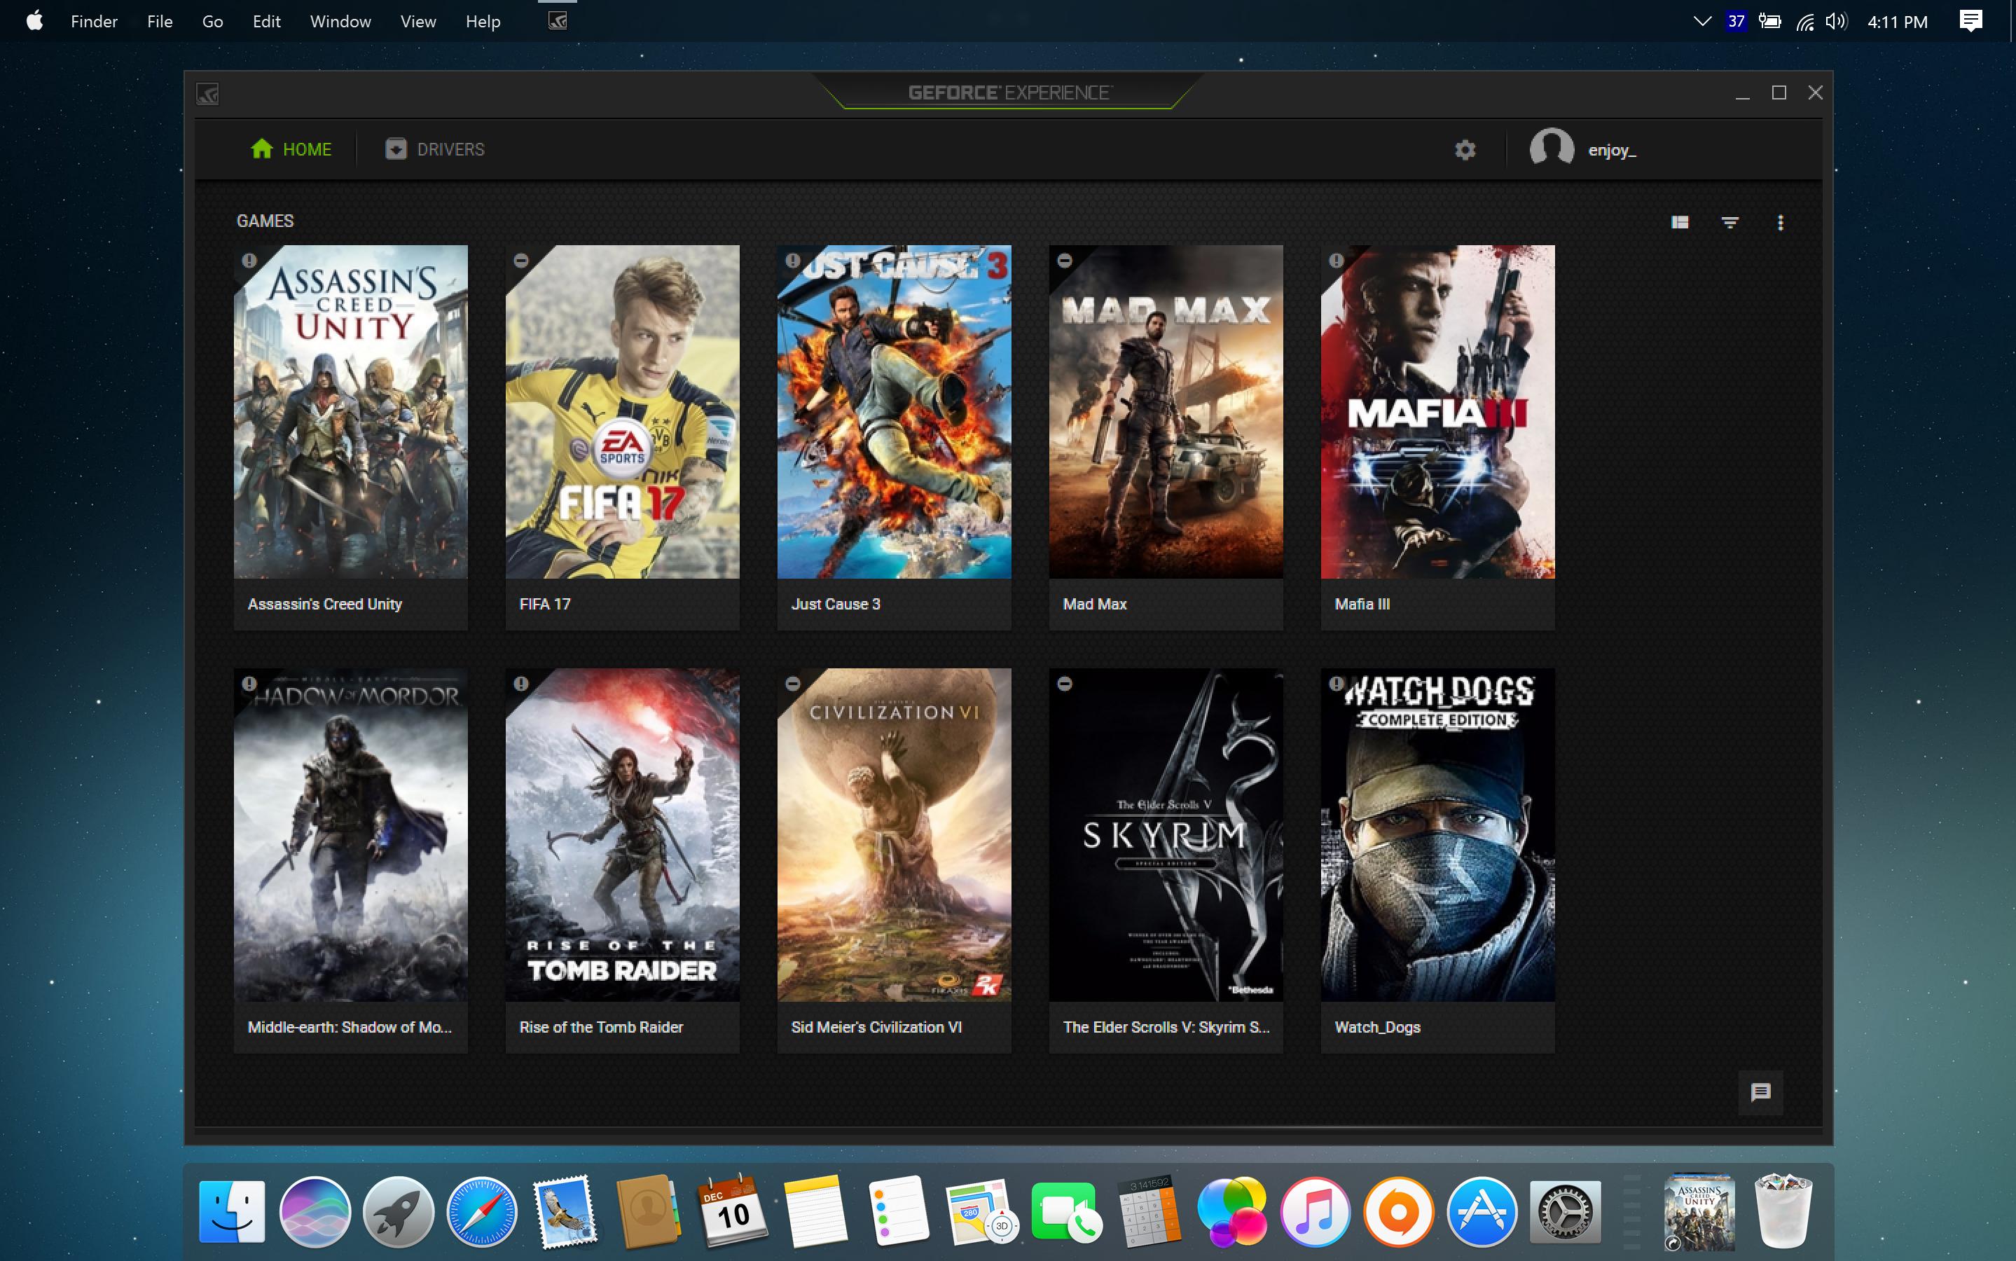Select the Shadow of Mordor cover art
Viewport: 2016px width, 1261px height.
tap(351, 835)
